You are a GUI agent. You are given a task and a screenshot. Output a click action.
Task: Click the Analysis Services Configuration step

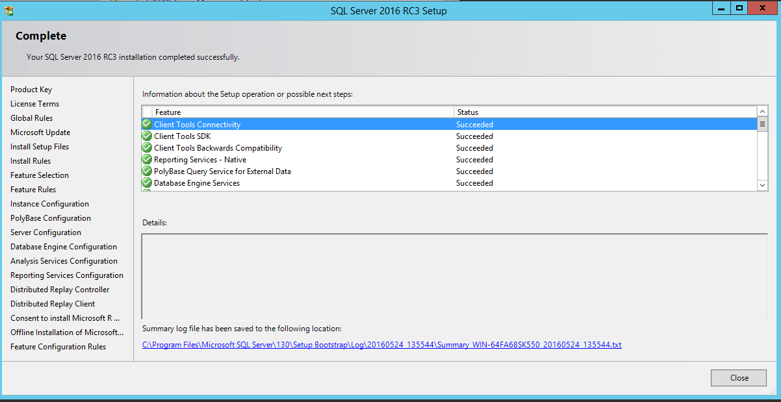[x=64, y=261]
